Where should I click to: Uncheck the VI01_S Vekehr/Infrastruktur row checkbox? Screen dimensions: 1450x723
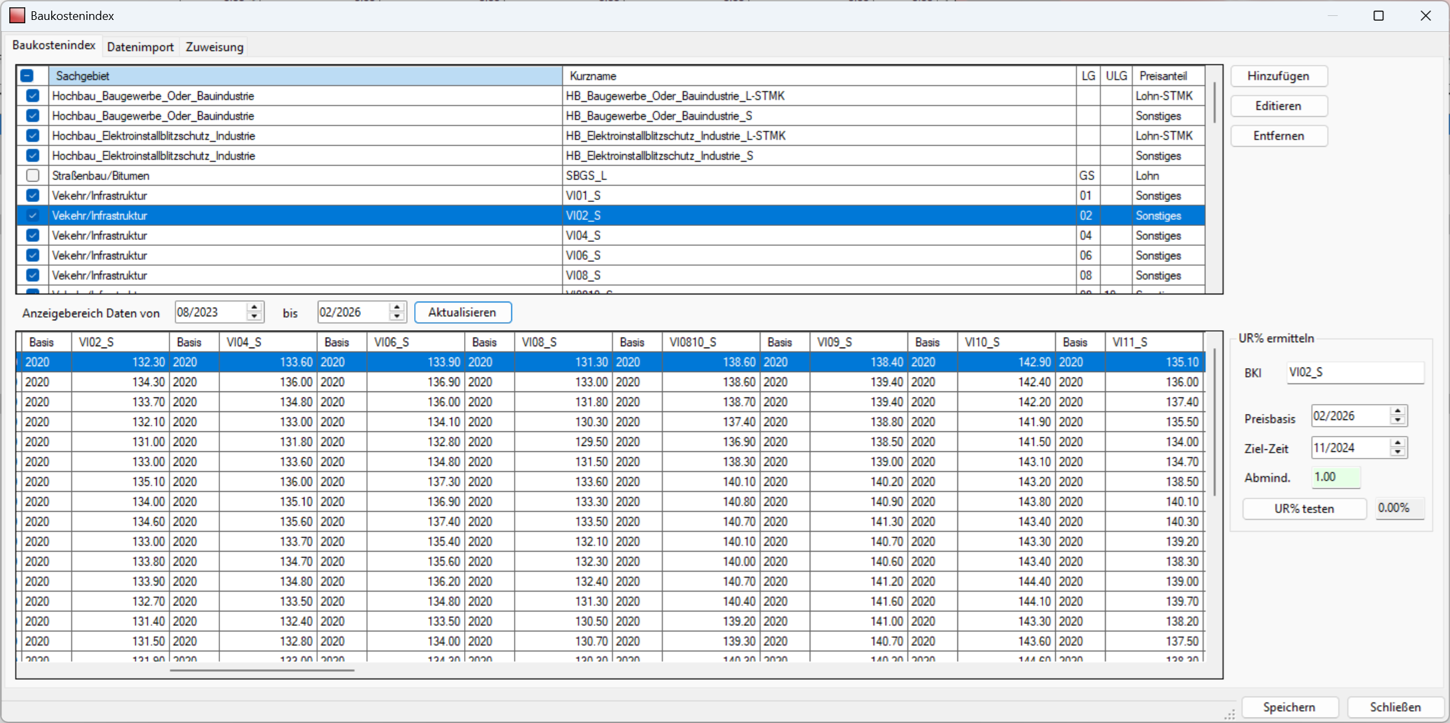point(33,195)
